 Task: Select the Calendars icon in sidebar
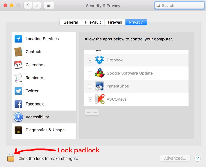coord(19,65)
